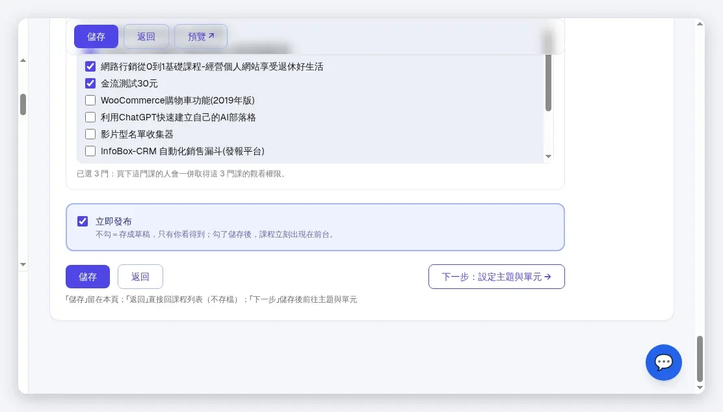Open the blue chat bubble widget
The image size is (723, 412).
coord(664,362)
